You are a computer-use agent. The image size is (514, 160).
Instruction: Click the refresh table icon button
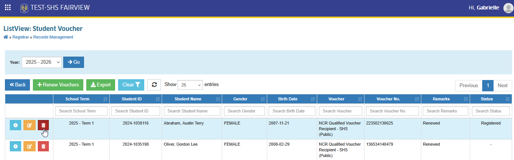[x=154, y=85]
